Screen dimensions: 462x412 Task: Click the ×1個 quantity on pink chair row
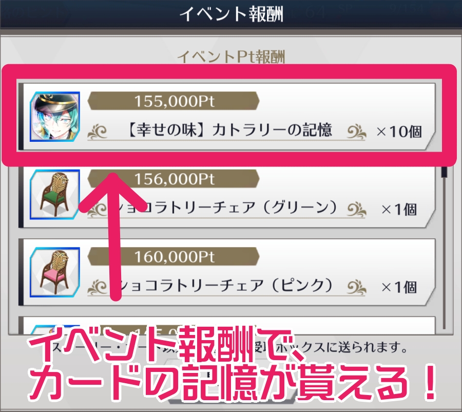tap(399, 287)
